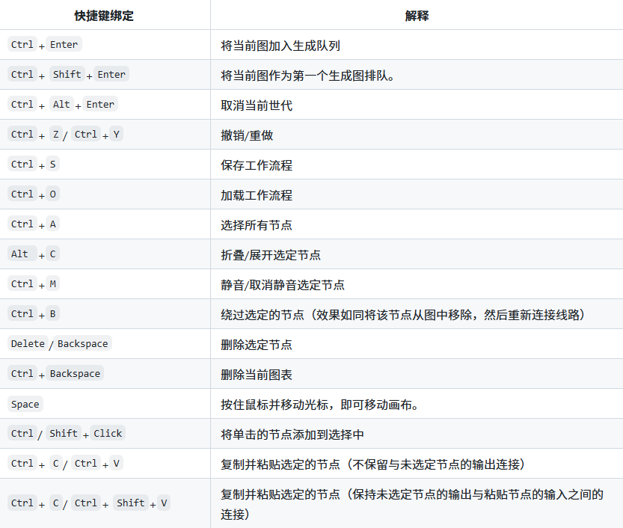The width and height of the screenshot is (623, 528).
Task: Click the Backspace badge beside Delete
Action: point(82,343)
